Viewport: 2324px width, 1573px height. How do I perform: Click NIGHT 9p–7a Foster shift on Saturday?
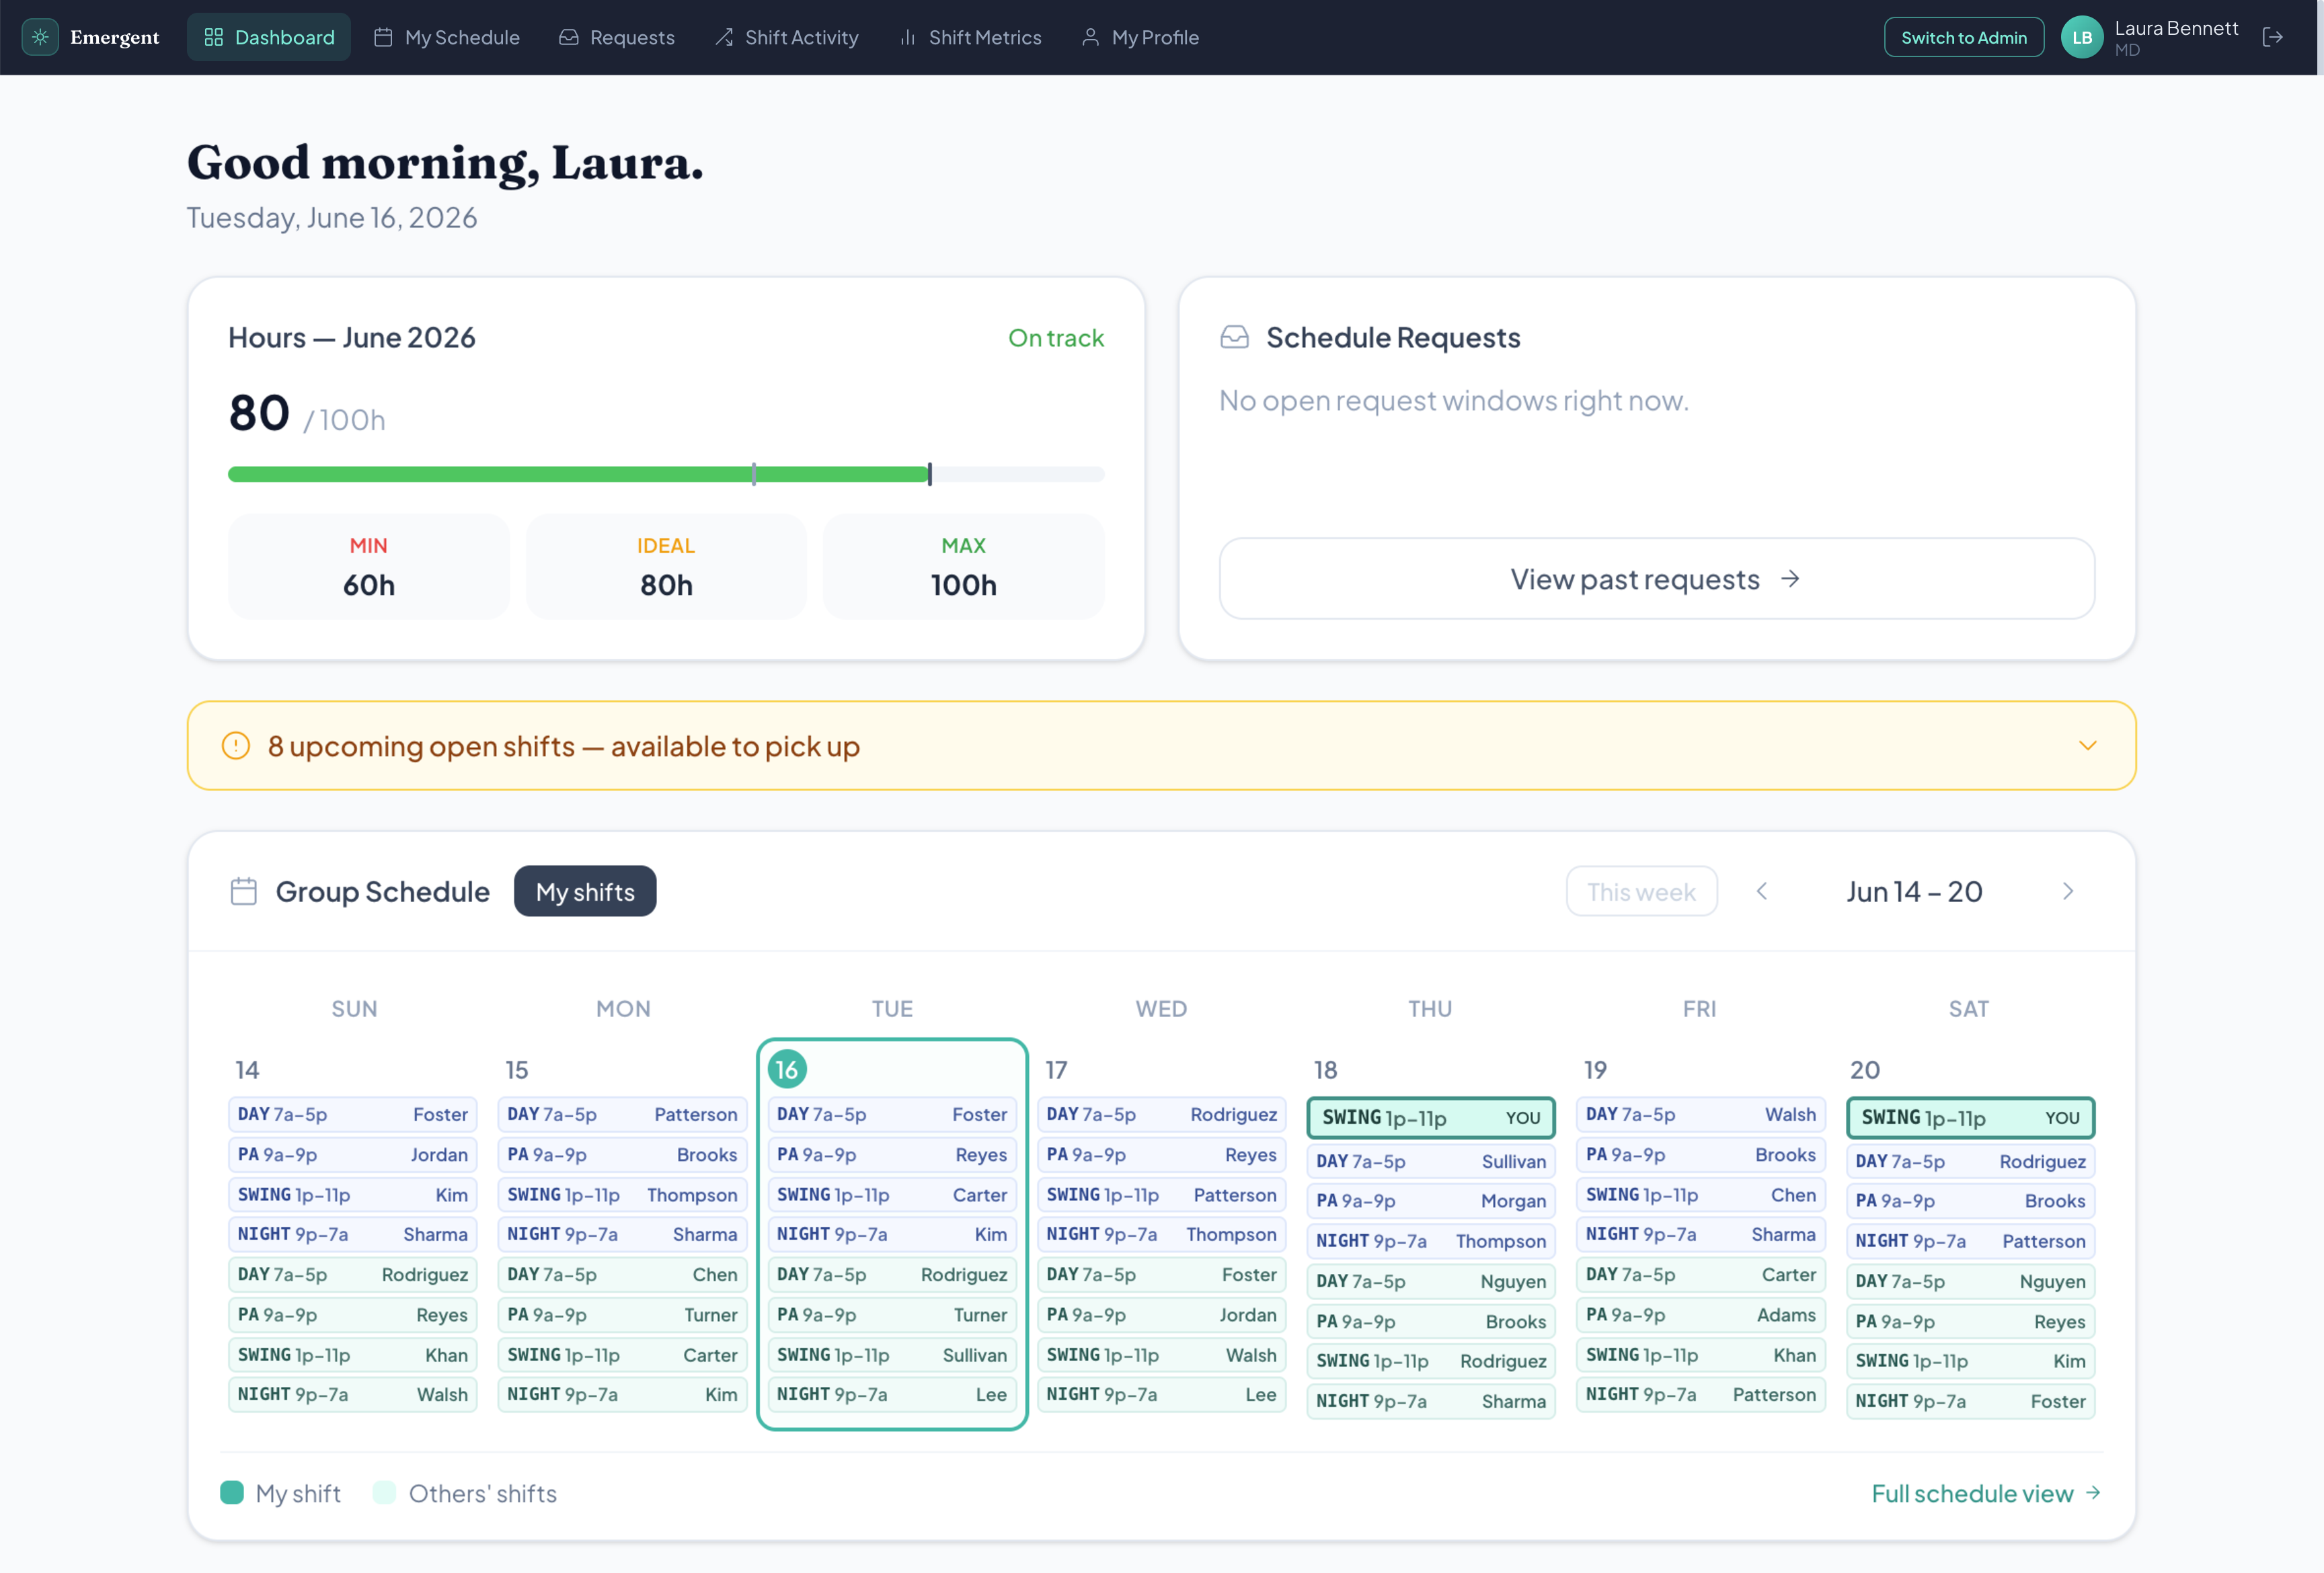point(1970,1400)
